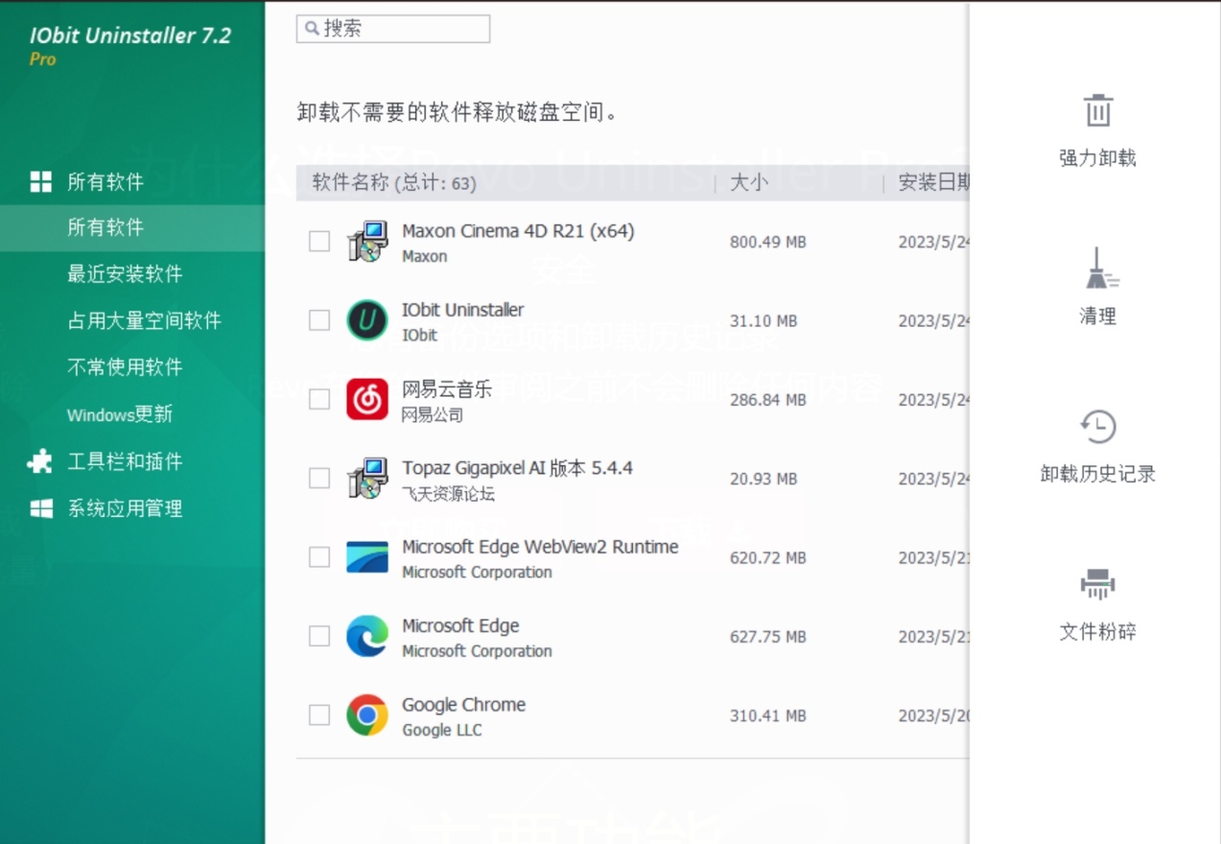This screenshot has width=1221, height=844.
Task: Sort by 软件名称 column header
Action: (x=394, y=182)
